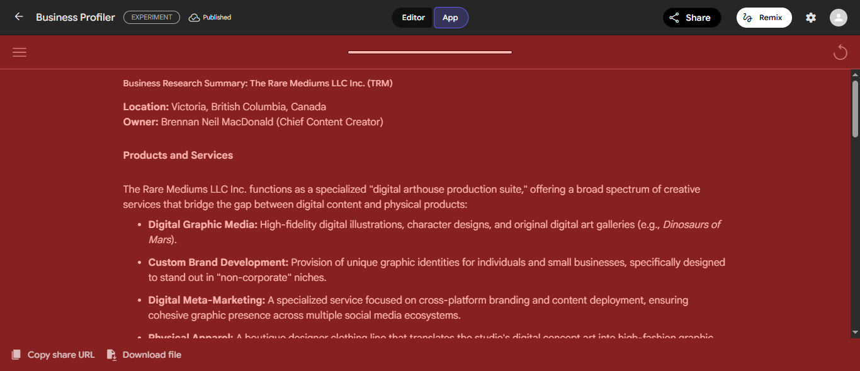The height and width of the screenshot is (371, 860).
Task: Click the restart refresh icon
Action: point(840,52)
